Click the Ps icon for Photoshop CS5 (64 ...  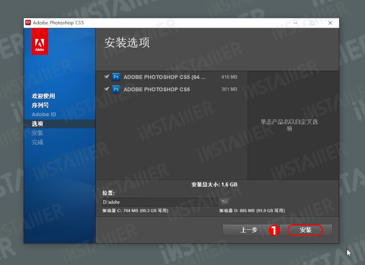click(116, 77)
